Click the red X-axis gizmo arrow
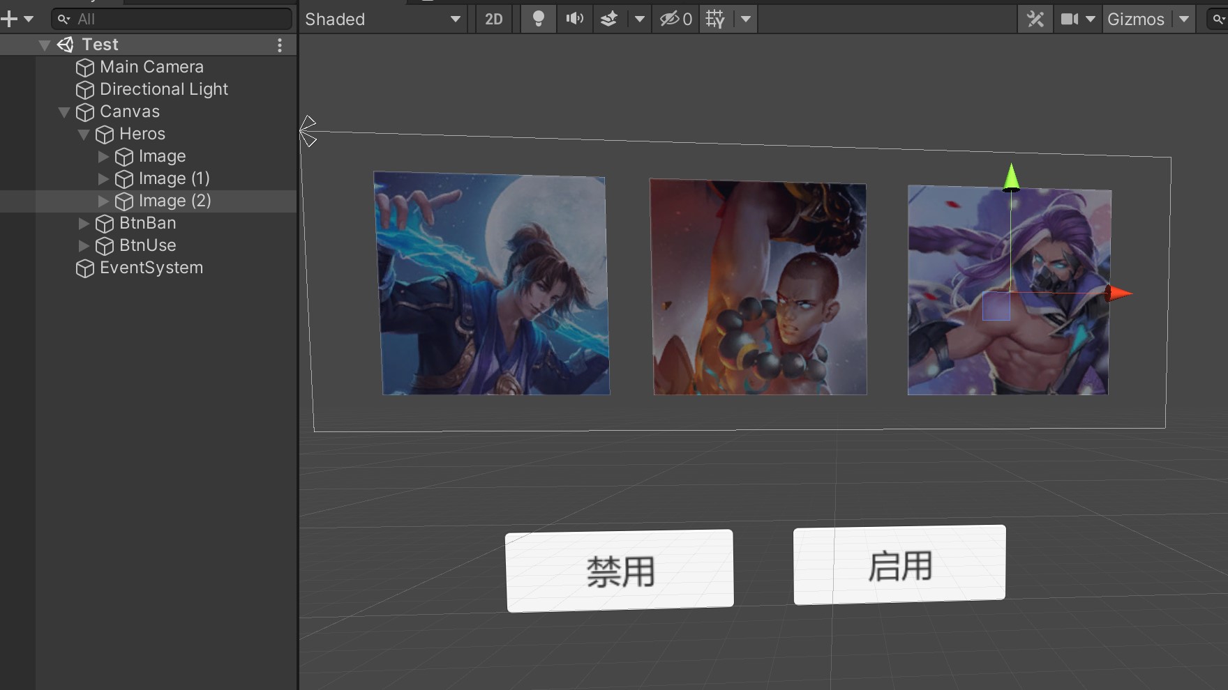Image resolution: width=1228 pixels, height=690 pixels. click(x=1118, y=293)
